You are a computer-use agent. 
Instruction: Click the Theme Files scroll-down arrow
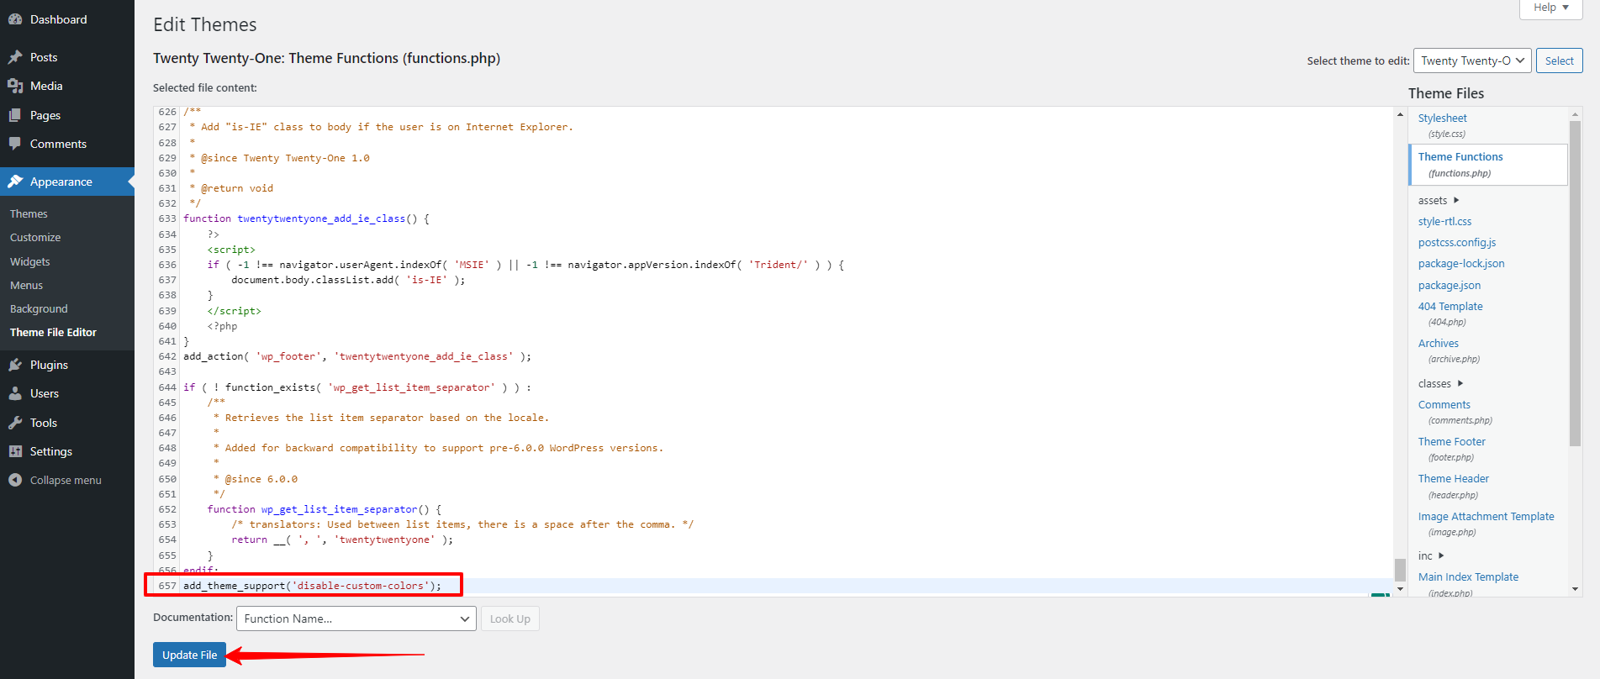click(x=1575, y=589)
